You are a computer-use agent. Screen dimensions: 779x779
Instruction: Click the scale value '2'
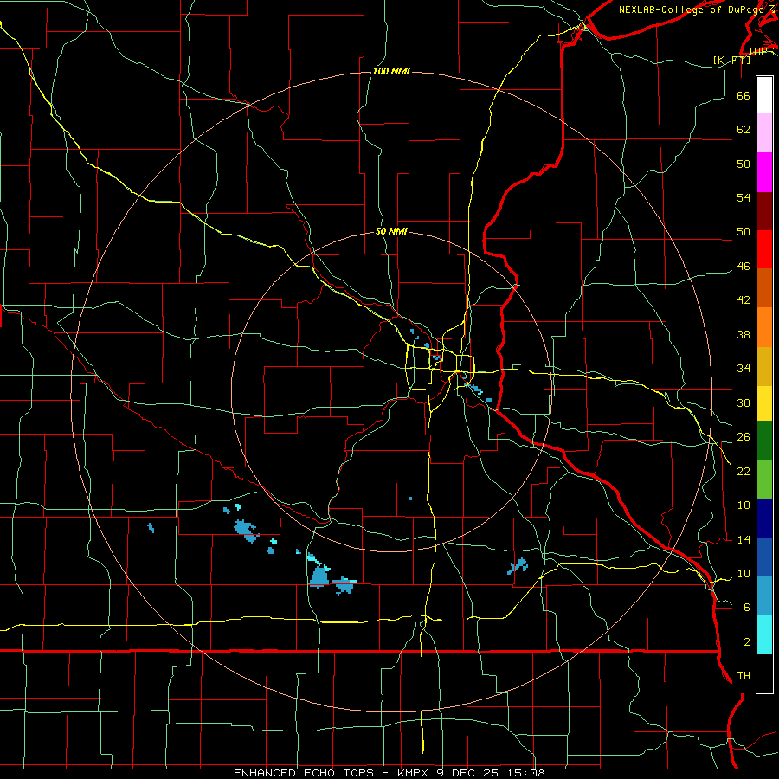pos(747,642)
